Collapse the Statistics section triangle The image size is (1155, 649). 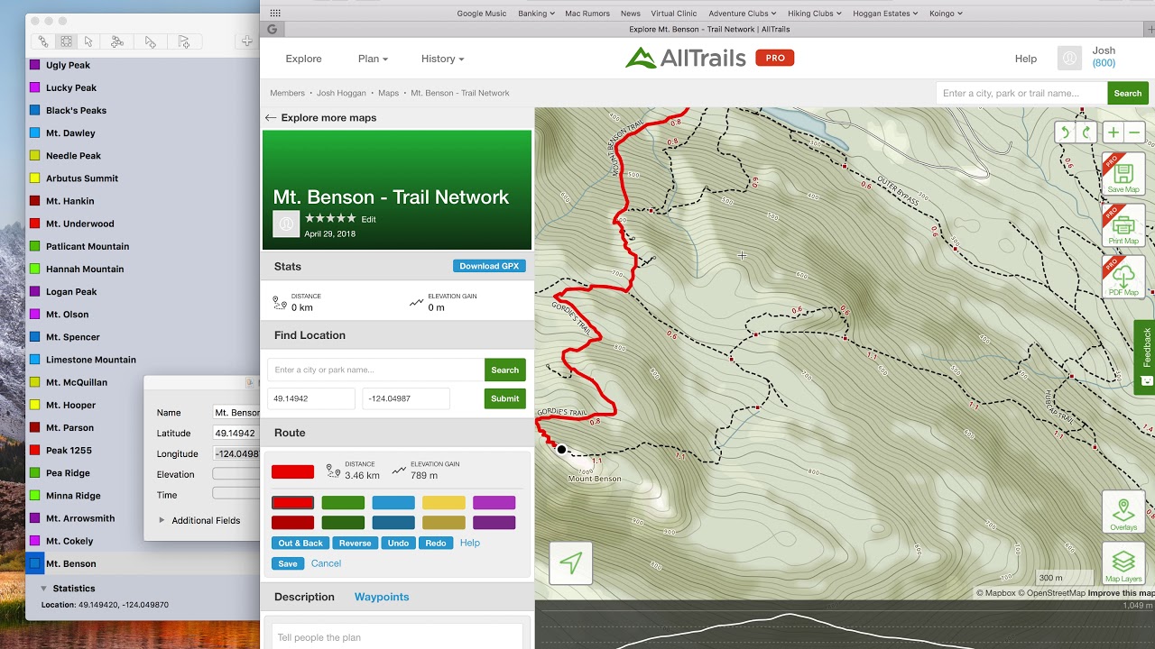43,589
